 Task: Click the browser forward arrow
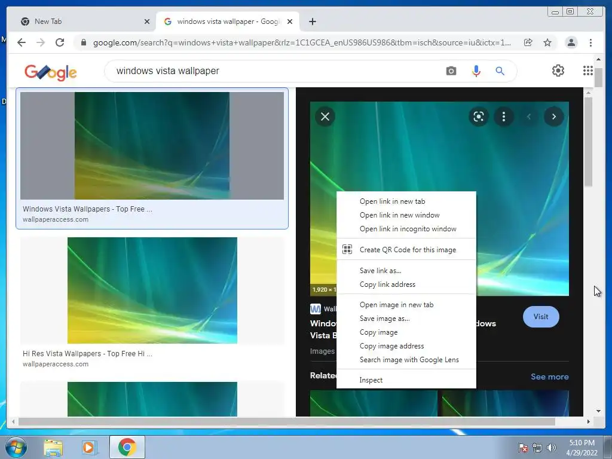point(41,42)
